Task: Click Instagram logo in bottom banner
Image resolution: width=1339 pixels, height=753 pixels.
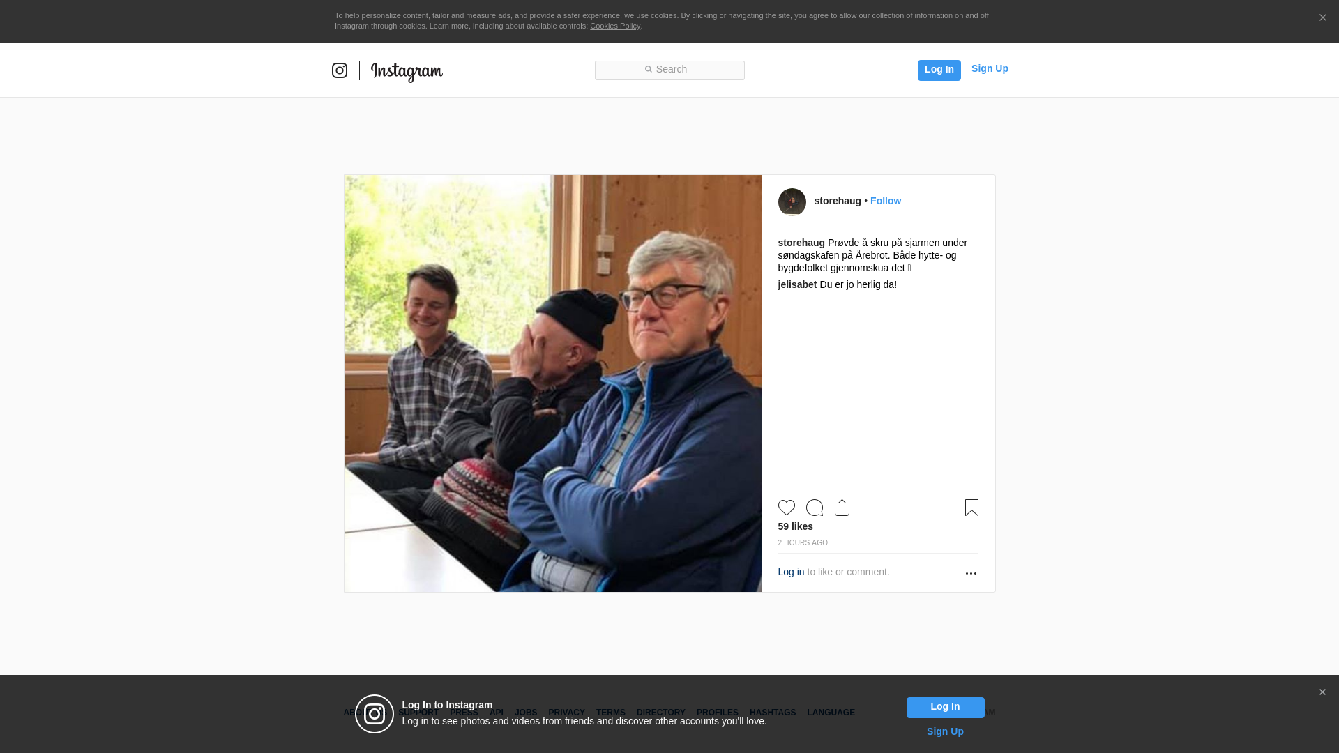Action: (x=375, y=714)
